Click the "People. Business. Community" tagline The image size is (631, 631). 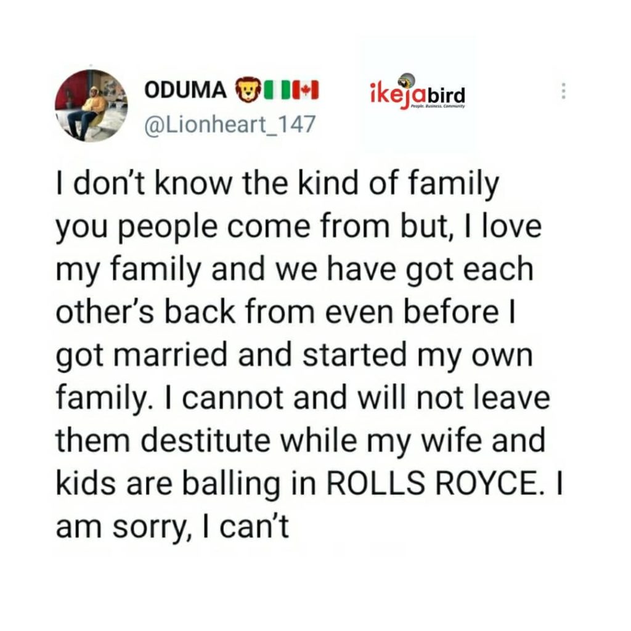pyautogui.click(x=438, y=107)
